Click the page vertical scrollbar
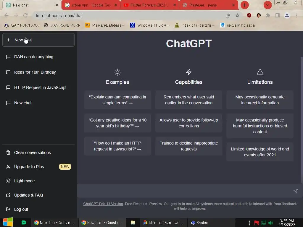Viewport: 303px width, 227px height. [302, 120]
